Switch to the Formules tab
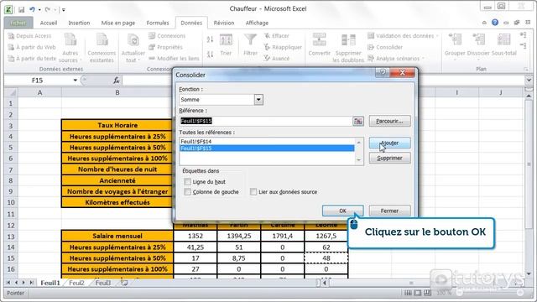537x302 pixels. click(x=158, y=23)
